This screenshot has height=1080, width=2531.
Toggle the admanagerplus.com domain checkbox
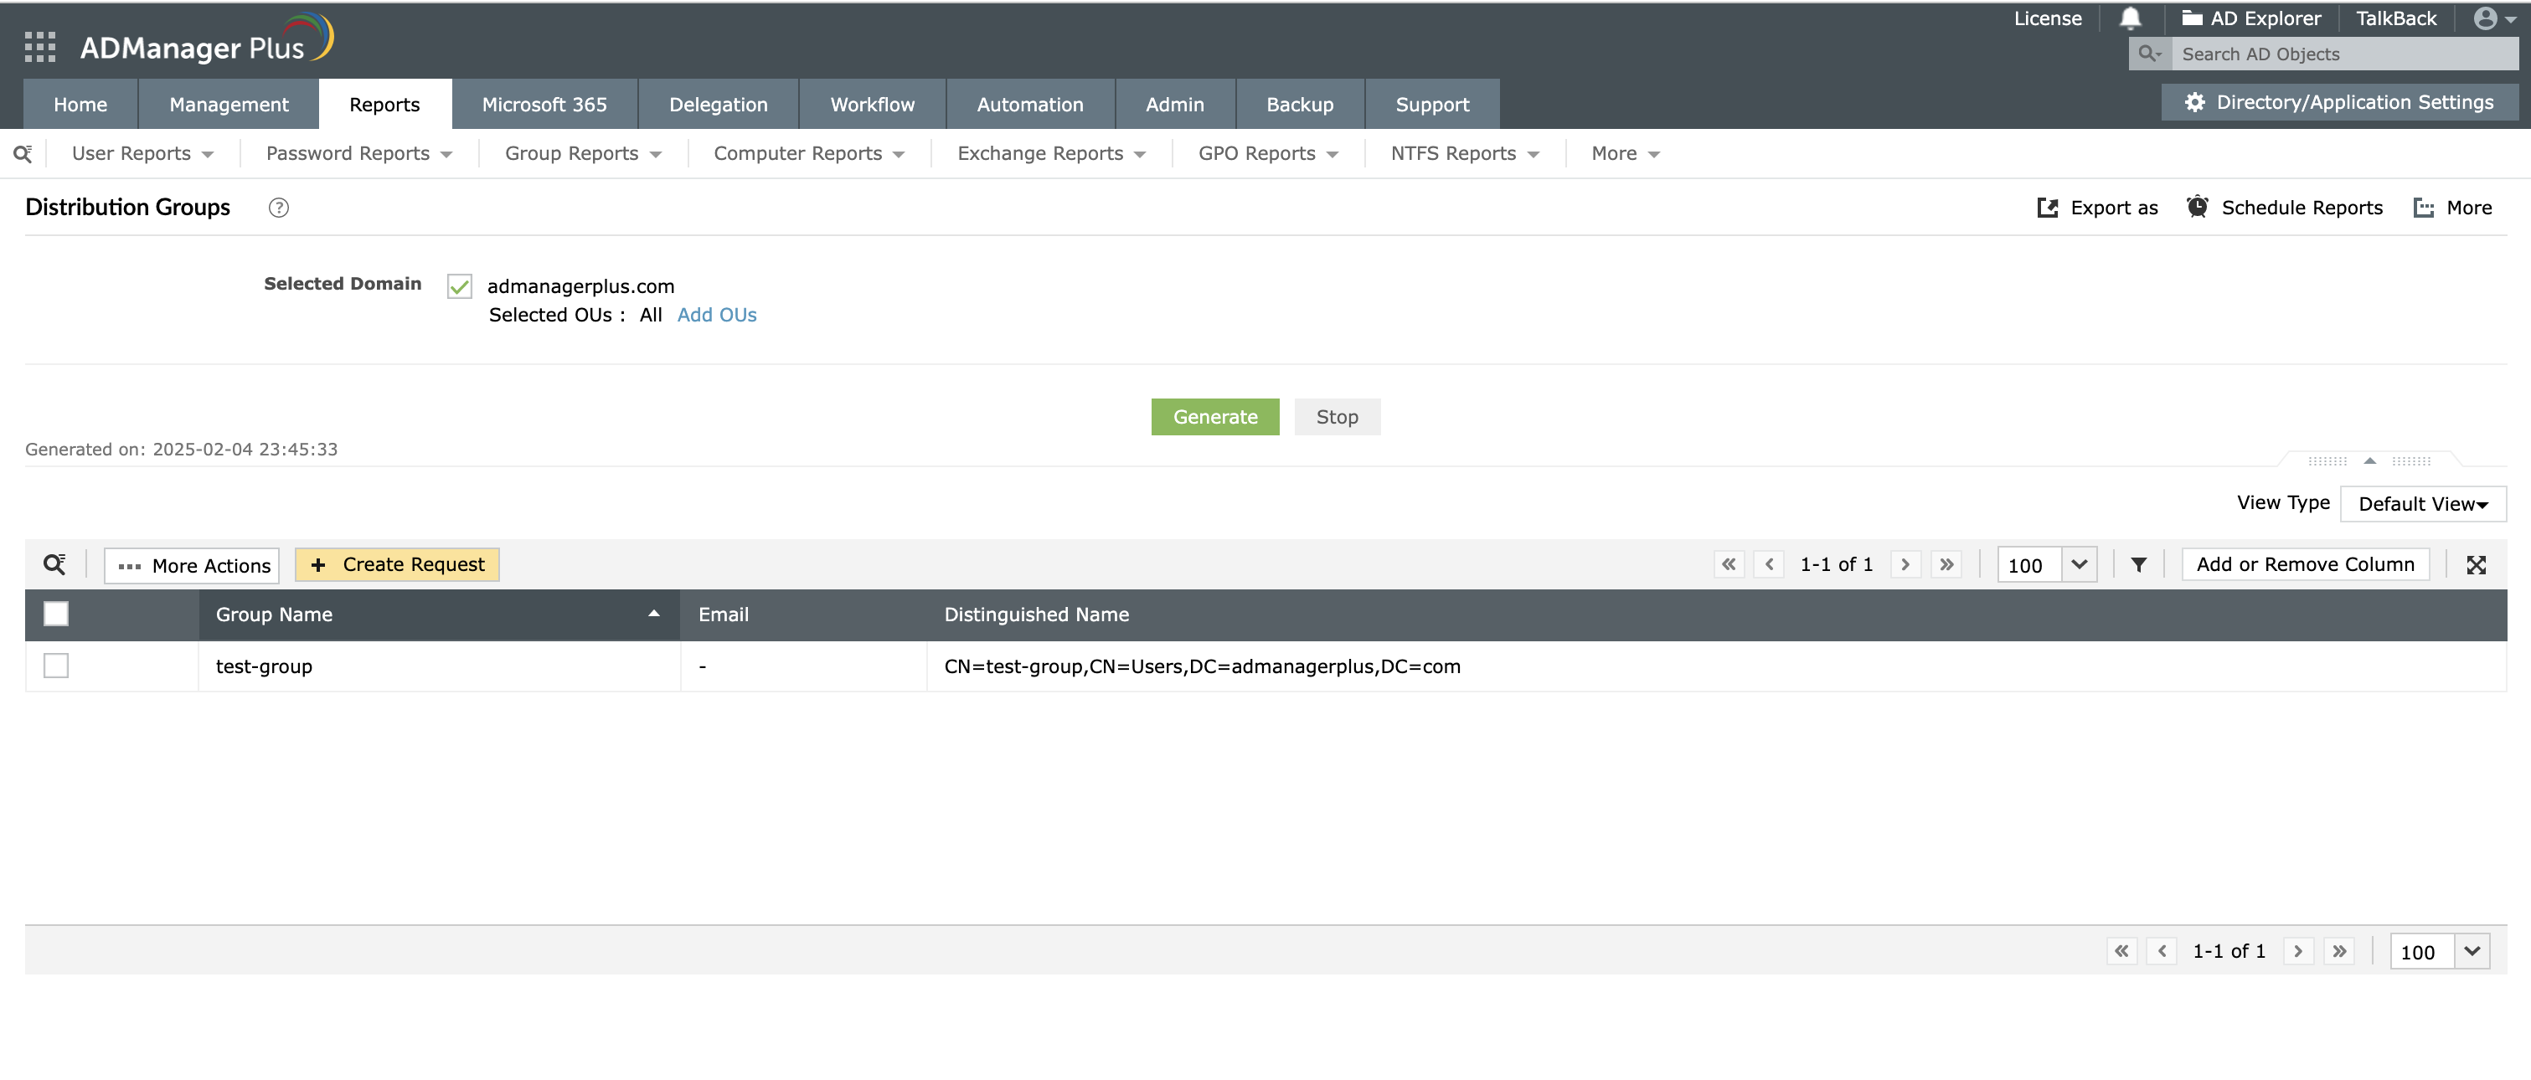[459, 286]
